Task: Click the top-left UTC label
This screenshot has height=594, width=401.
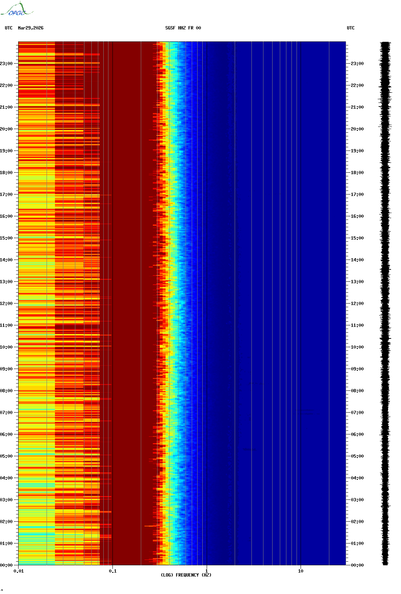Action: [9, 28]
